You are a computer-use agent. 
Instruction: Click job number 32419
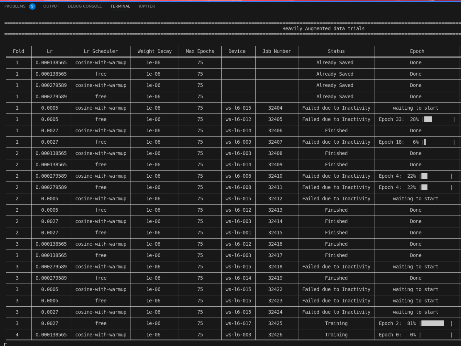275,278
